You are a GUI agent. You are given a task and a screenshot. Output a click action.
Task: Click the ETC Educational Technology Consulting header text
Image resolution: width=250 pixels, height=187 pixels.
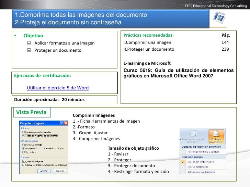216,6
